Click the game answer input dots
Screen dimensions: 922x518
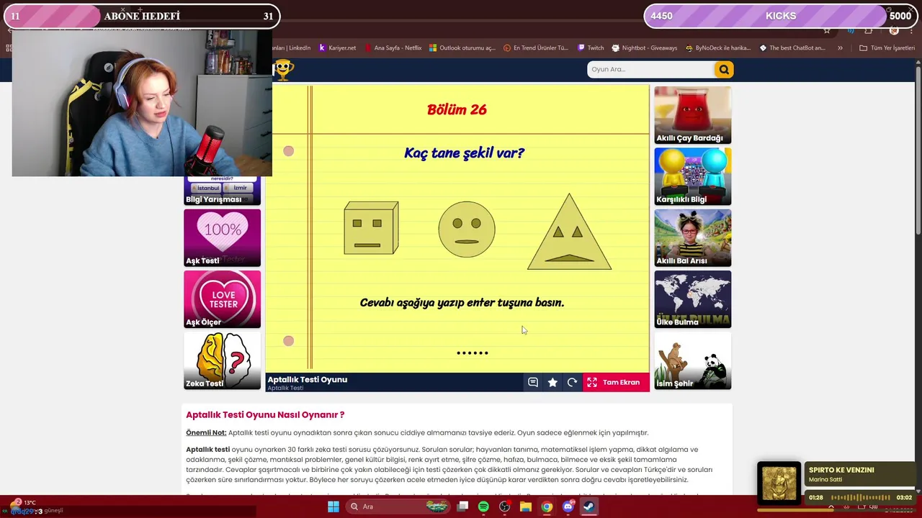click(x=473, y=353)
